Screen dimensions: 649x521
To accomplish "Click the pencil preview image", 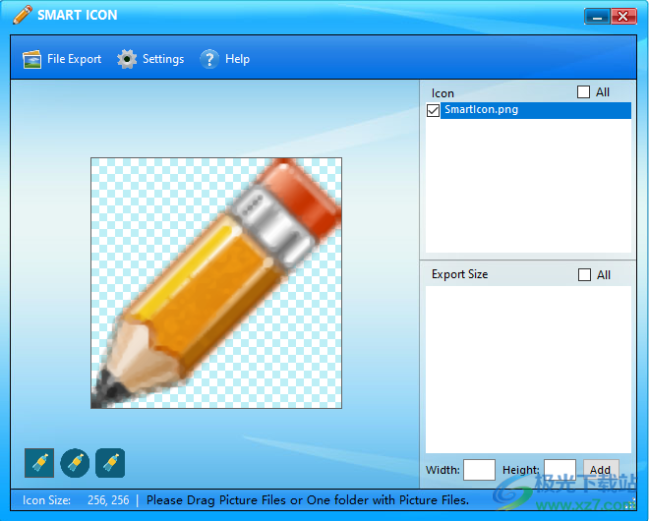I will pos(216,283).
